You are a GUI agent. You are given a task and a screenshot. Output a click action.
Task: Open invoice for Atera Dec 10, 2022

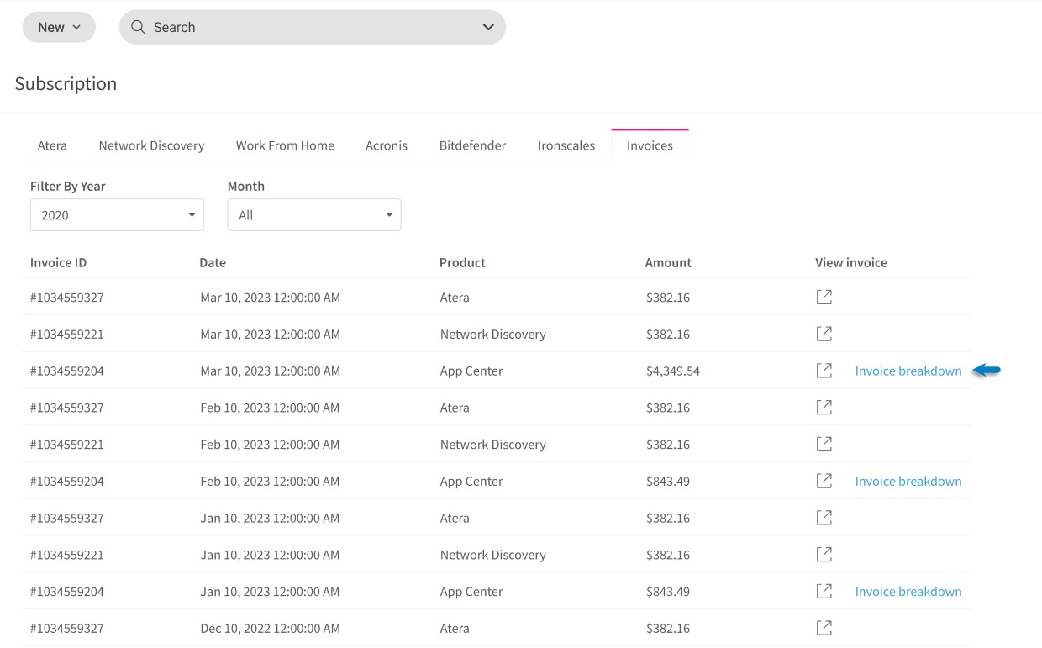pos(824,628)
